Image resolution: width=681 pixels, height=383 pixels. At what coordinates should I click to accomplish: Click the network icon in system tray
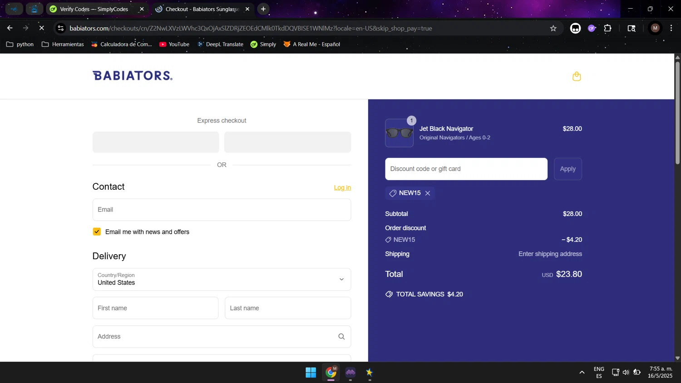pyautogui.click(x=616, y=373)
